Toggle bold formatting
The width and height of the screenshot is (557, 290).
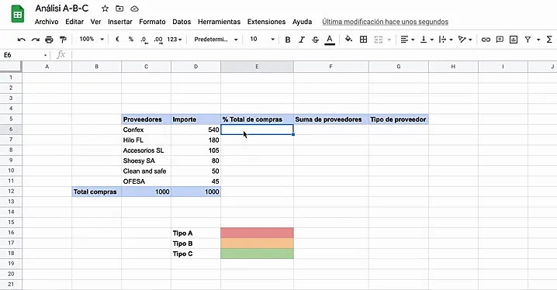288,40
